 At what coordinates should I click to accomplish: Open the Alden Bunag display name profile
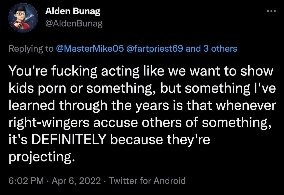73,11
